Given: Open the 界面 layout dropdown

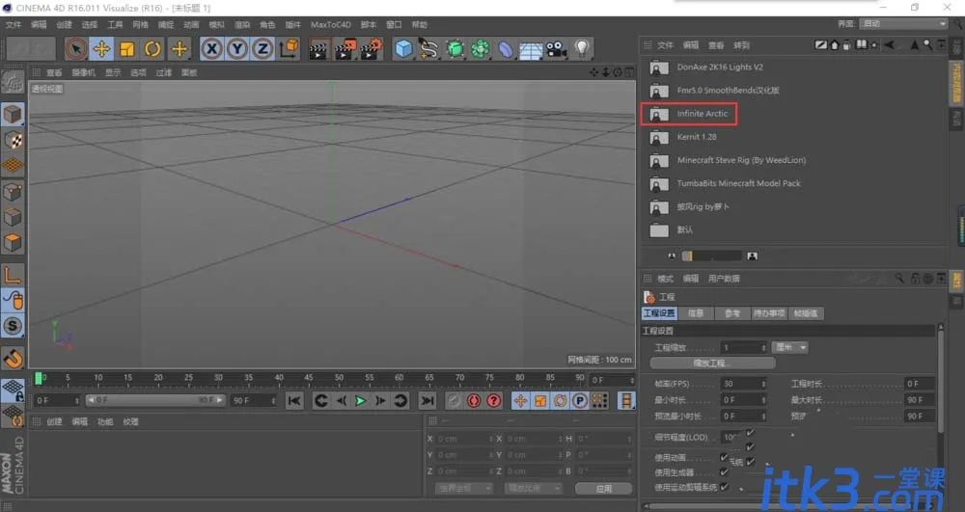Looking at the screenshot, I should (x=903, y=23).
